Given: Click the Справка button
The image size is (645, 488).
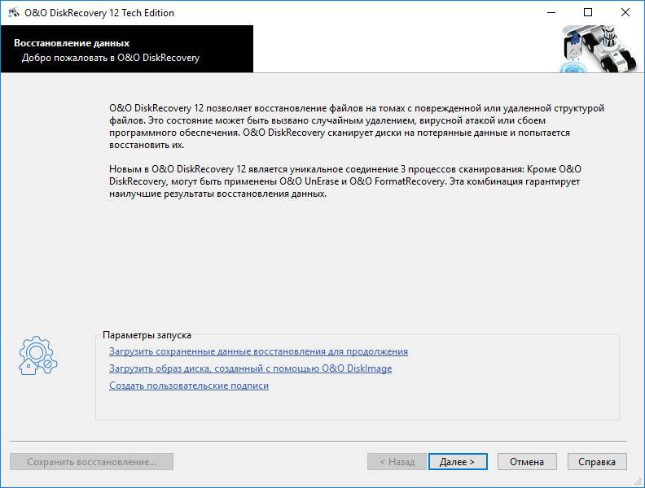Looking at the screenshot, I should [x=597, y=462].
